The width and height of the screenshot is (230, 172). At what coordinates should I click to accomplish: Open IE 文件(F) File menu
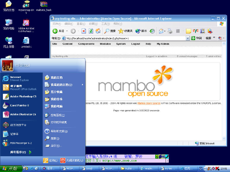pyautogui.click(x=57, y=24)
